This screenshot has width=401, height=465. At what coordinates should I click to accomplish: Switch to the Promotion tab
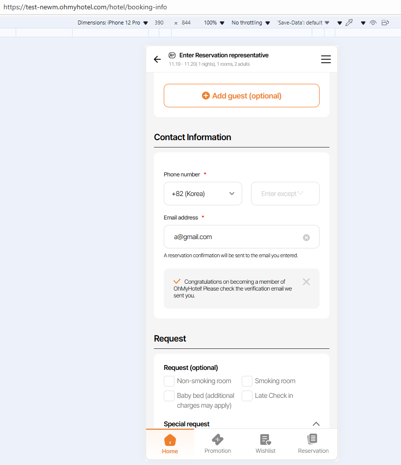point(218,444)
